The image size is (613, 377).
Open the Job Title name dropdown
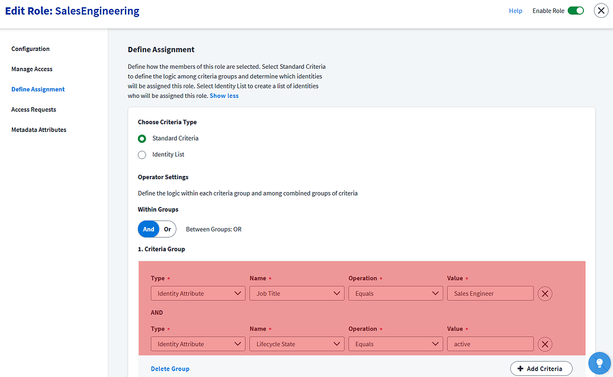click(296, 293)
